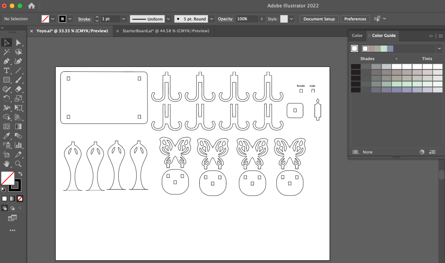The image size is (445, 263).
Task: Activate the Direct Selection tool
Action: click(x=18, y=43)
